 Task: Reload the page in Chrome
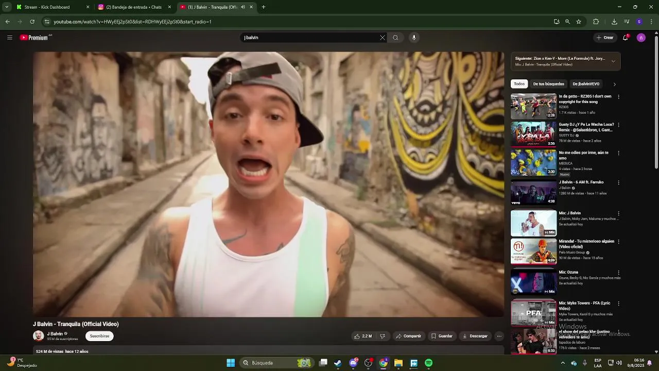(x=32, y=22)
